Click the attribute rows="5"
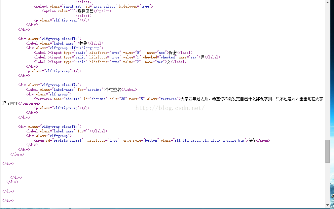 tap(137, 99)
